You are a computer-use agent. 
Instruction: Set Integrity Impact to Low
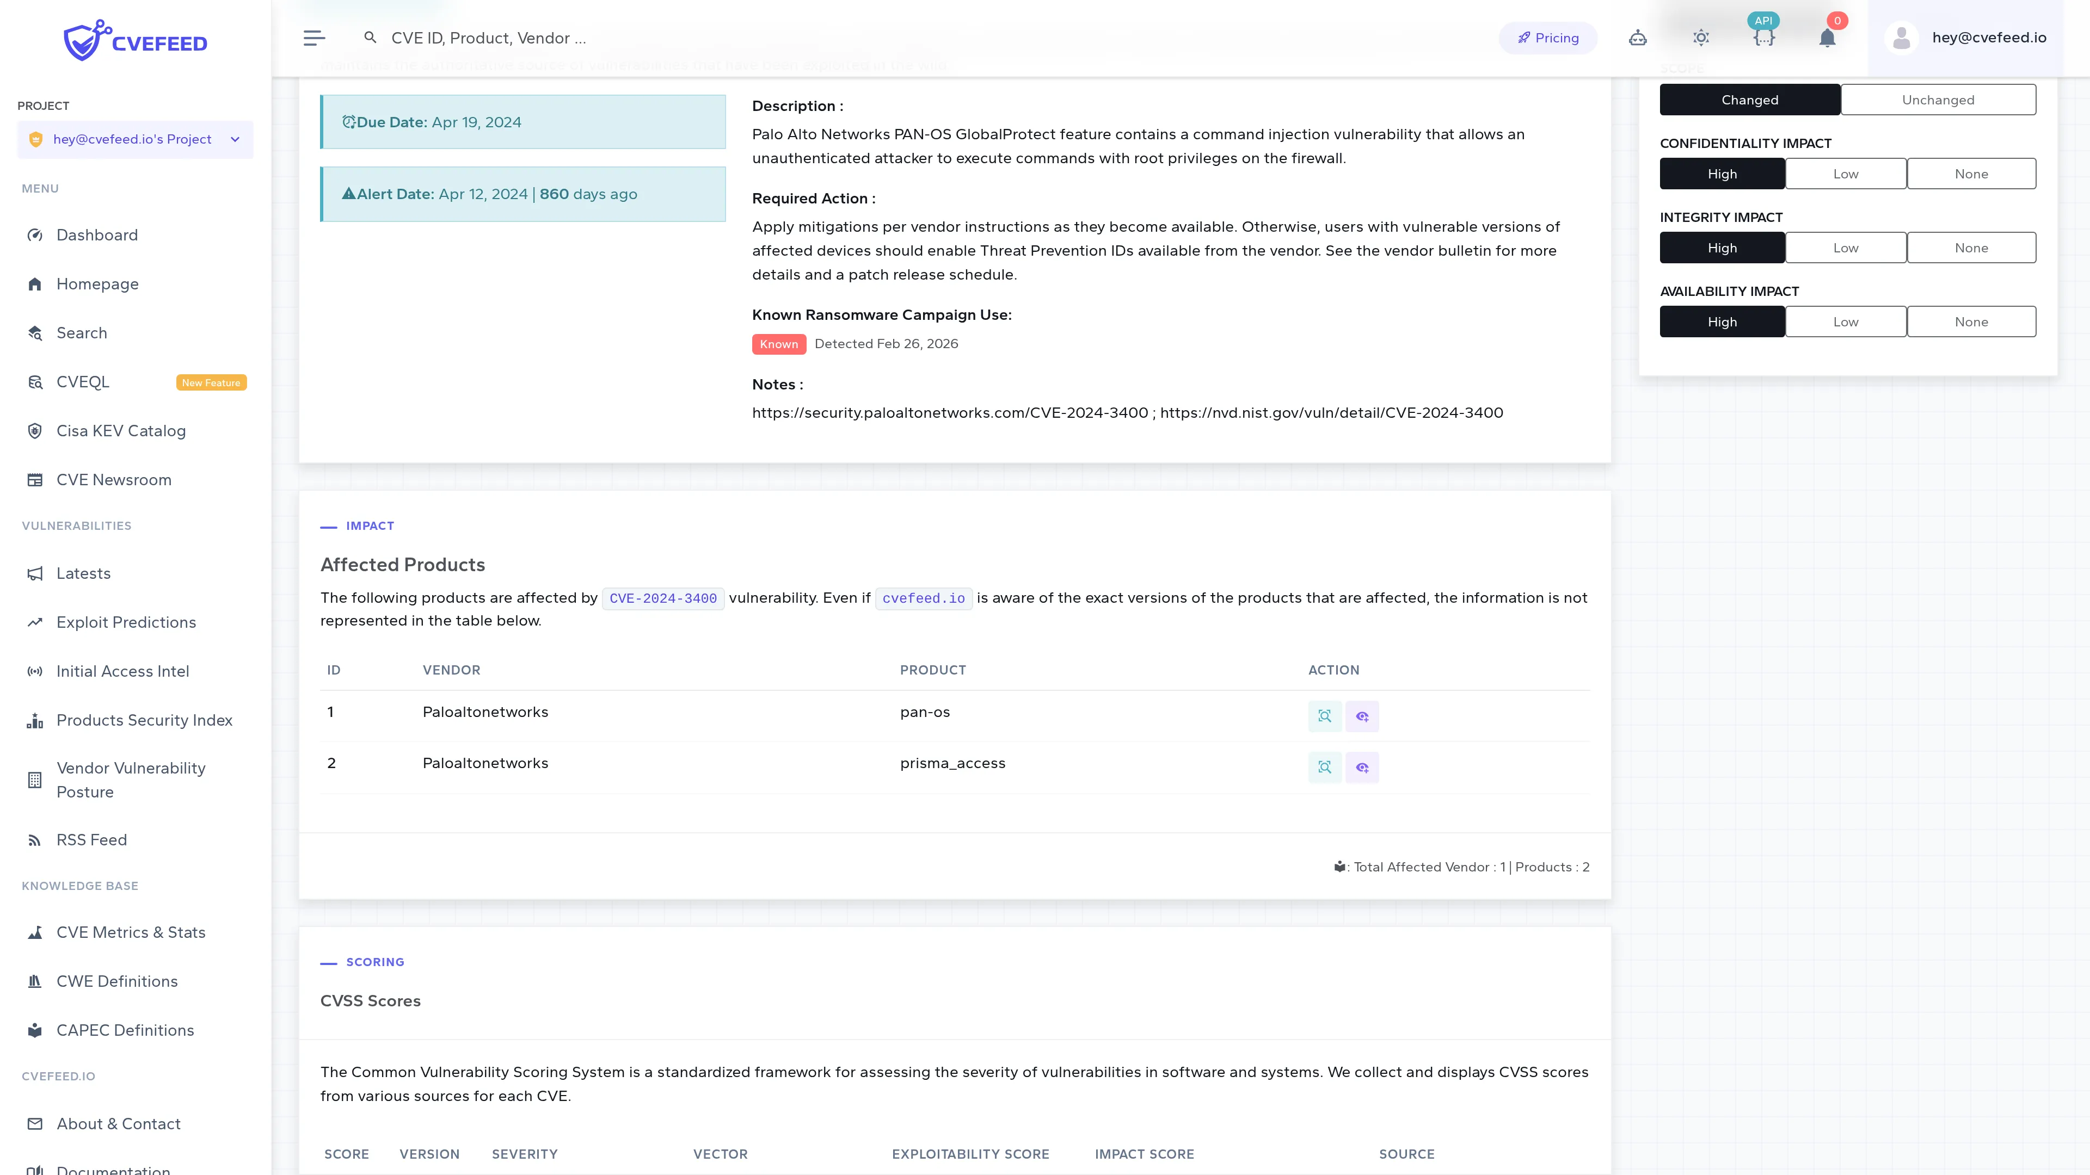(x=1845, y=248)
